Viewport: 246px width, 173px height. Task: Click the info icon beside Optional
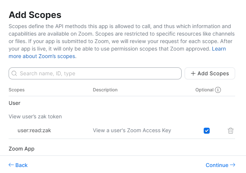coord(218,90)
